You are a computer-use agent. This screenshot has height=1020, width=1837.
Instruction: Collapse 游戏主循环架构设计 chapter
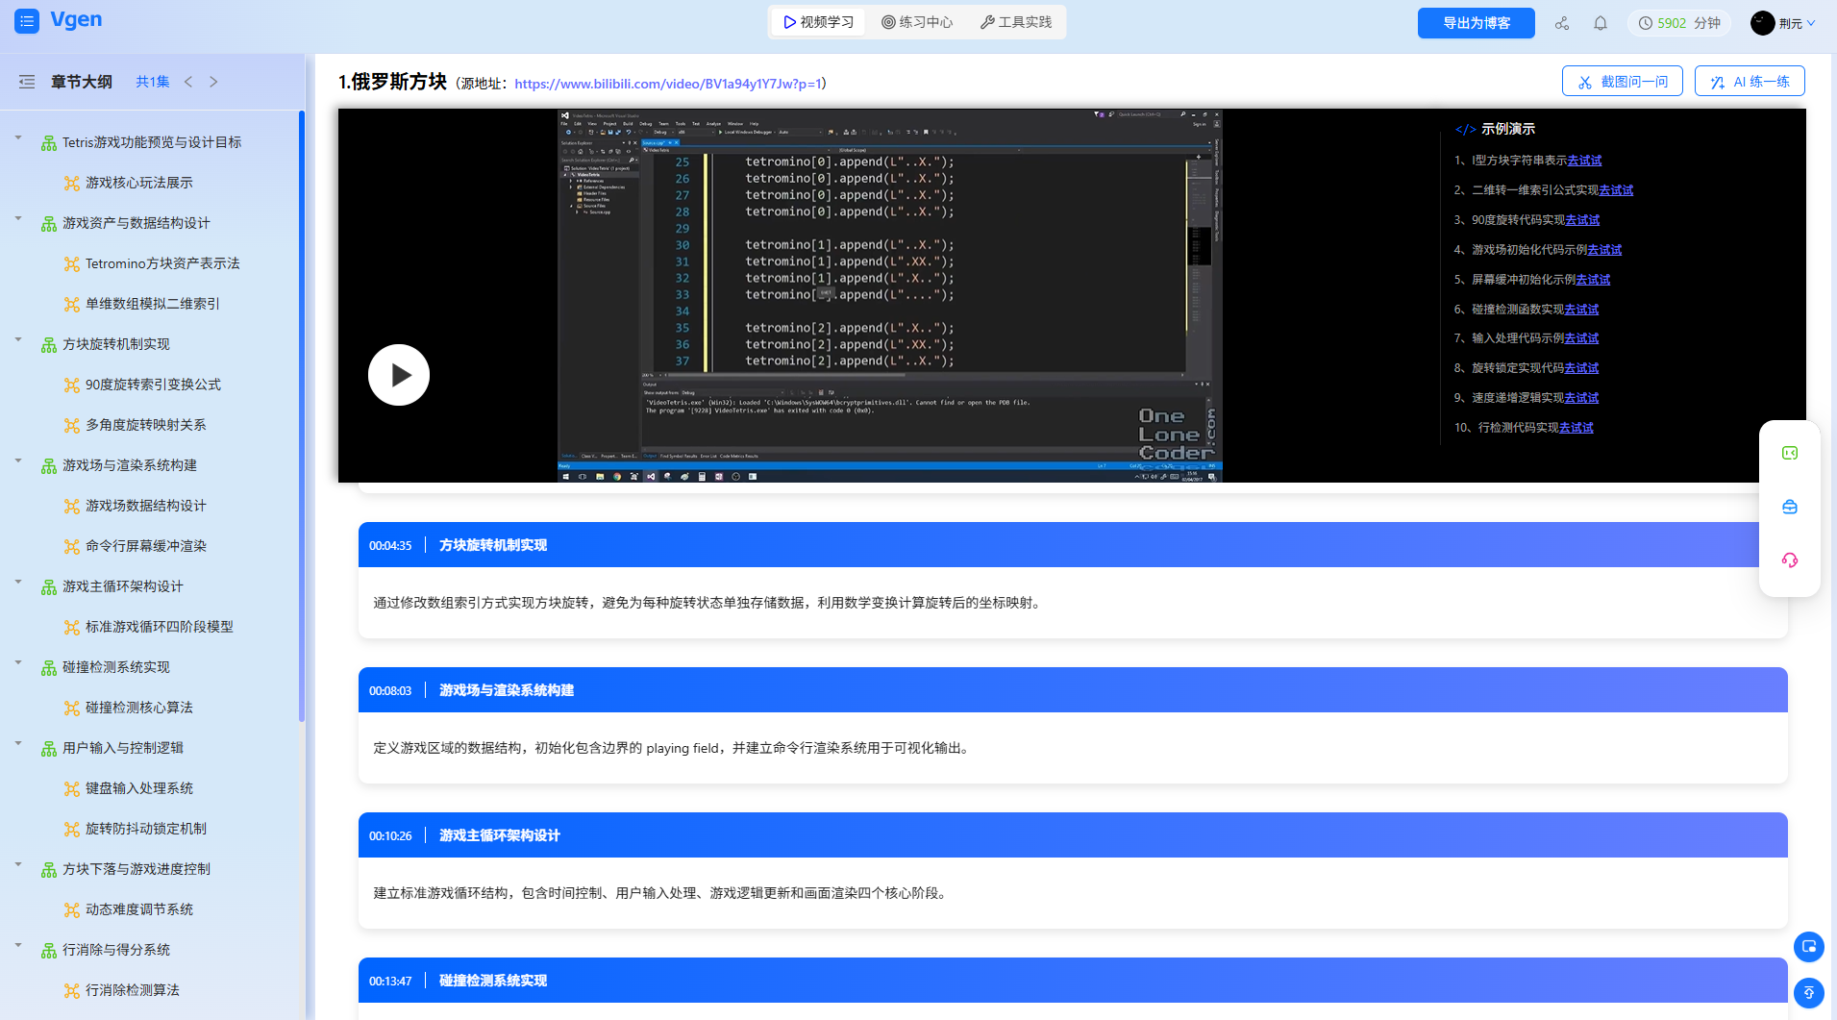[x=18, y=584]
